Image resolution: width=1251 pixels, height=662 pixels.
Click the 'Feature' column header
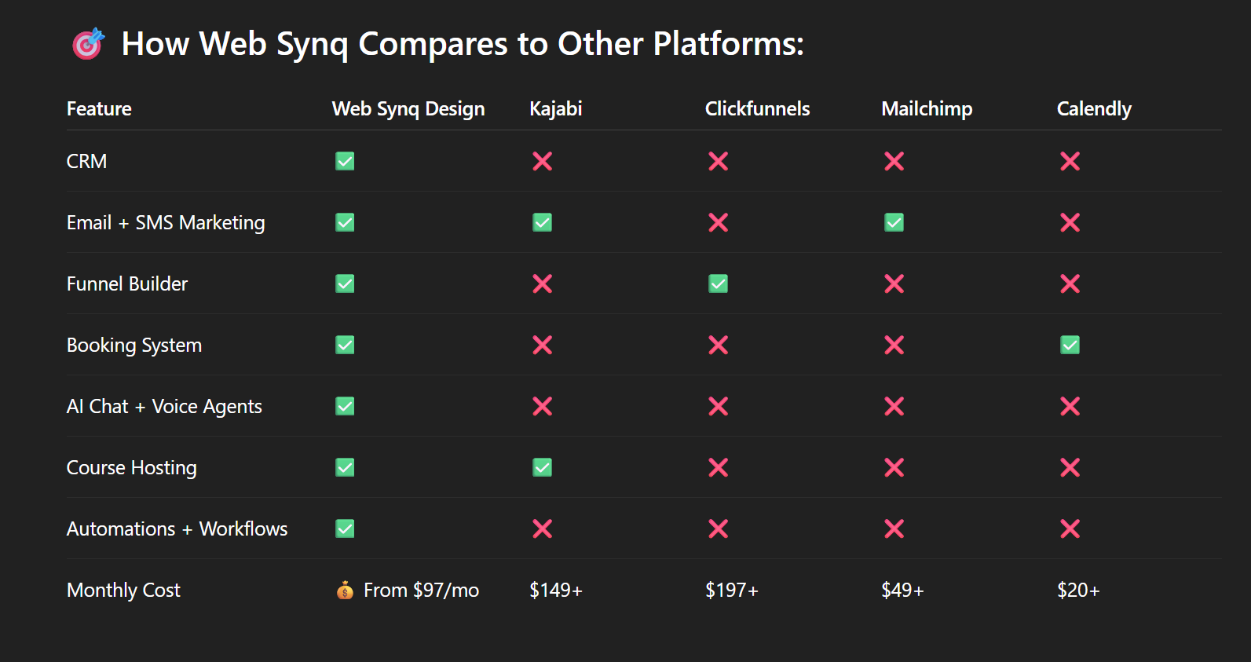click(99, 108)
